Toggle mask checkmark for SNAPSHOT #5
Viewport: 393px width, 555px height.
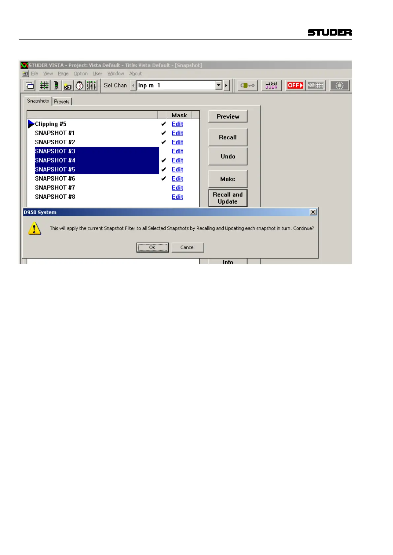163,169
